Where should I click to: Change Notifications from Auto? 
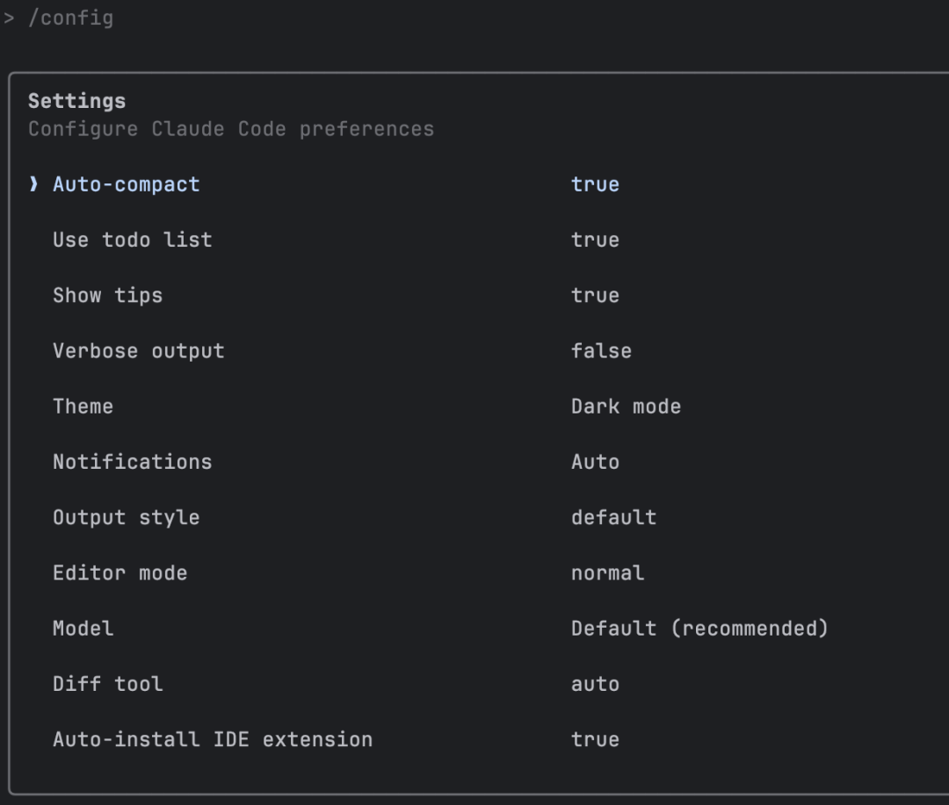131,462
